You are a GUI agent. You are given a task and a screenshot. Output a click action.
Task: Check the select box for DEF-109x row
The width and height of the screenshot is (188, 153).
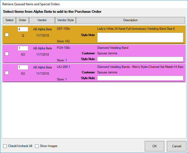[x=7, y=35]
